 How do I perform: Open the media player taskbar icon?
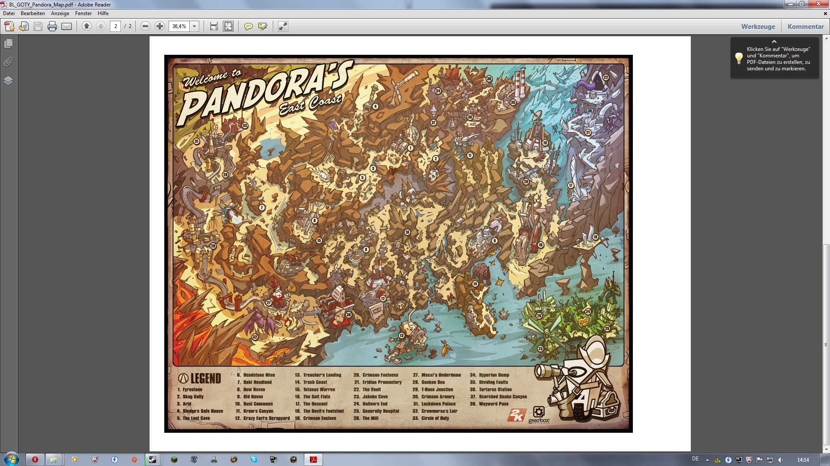pyautogui.click(x=75, y=460)
